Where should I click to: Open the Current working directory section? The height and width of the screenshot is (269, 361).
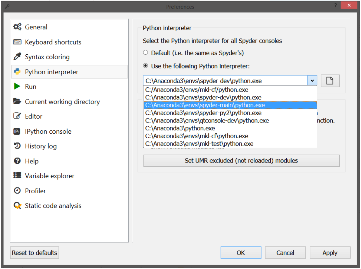pyautogui.click(x=62, y=101)
